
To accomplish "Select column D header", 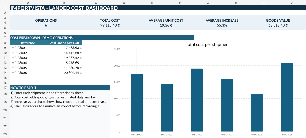I will pos(124,3).
